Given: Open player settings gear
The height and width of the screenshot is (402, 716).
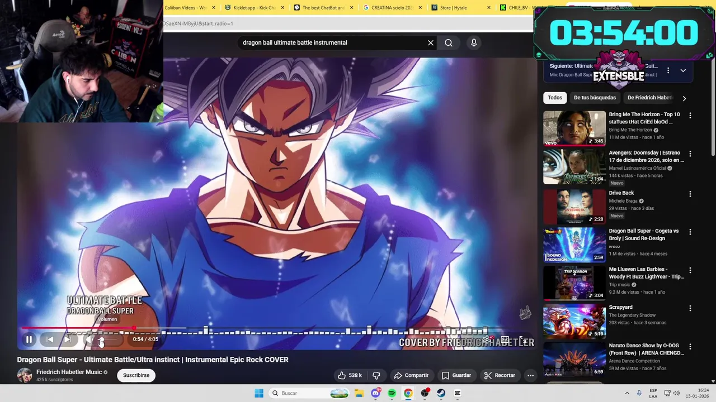Looking at the screenshot, I should [x=488, y=339].
